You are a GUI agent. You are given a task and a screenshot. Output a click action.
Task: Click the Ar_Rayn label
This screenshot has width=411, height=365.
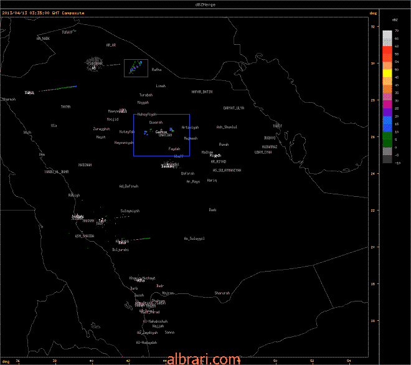[x=193, y=181]
